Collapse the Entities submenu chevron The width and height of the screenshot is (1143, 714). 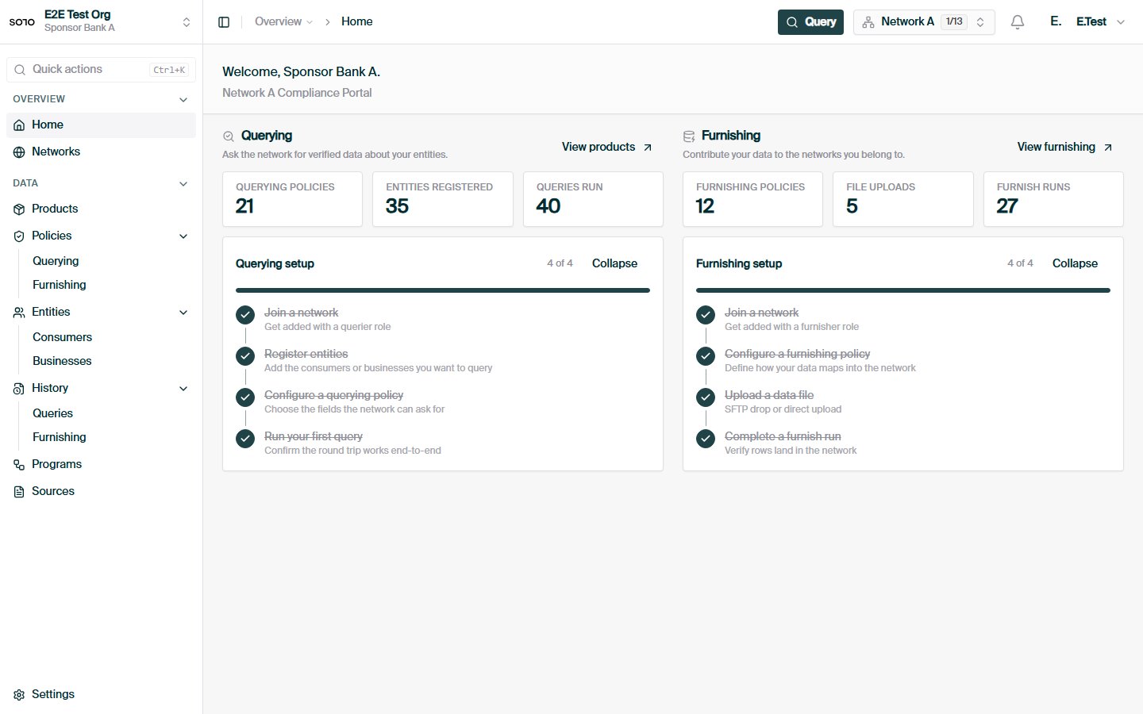[183, 313]
